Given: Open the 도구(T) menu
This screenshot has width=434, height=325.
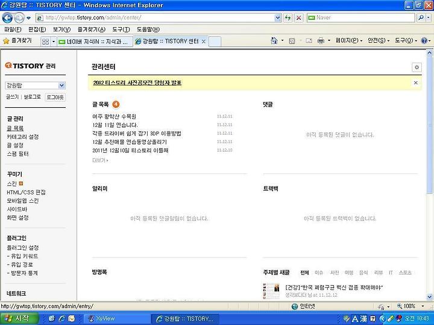Looking at the screenshot, I should click(121, 29).
